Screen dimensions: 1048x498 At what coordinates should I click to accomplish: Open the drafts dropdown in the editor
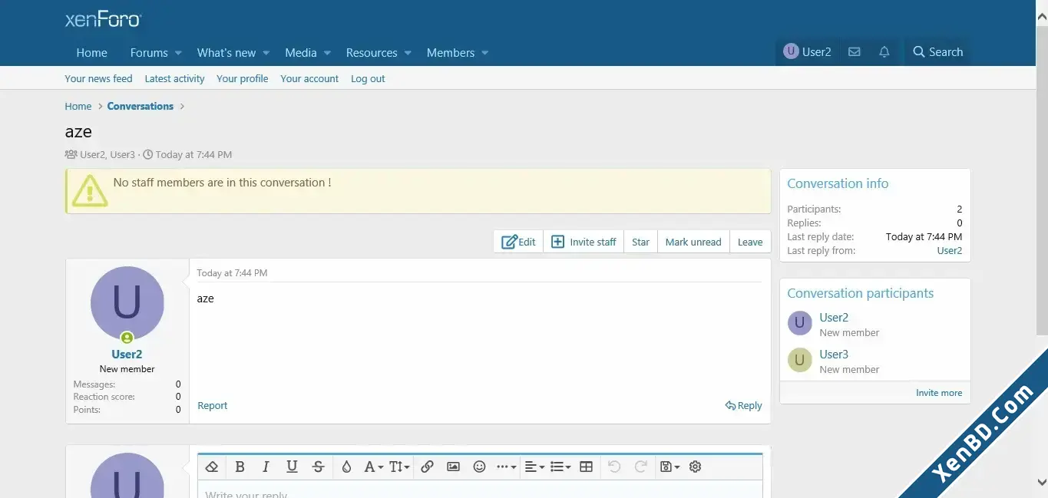[x=670, y=467]
